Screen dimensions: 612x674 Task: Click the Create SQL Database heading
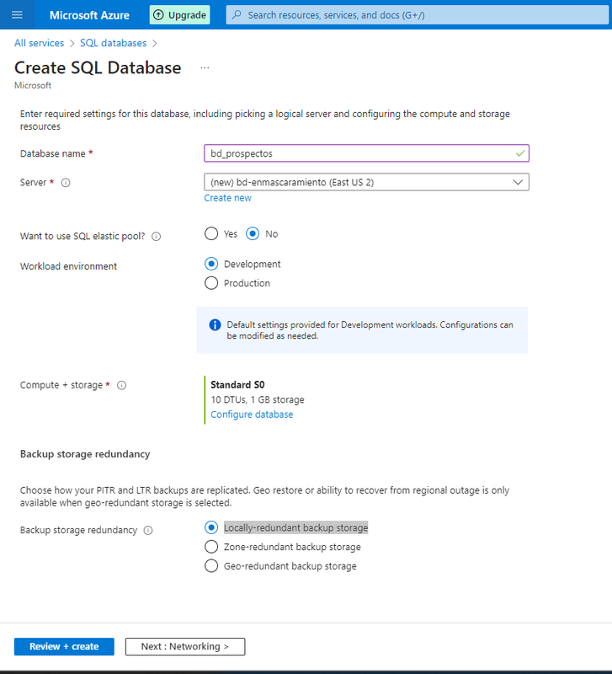click(98, 68)
